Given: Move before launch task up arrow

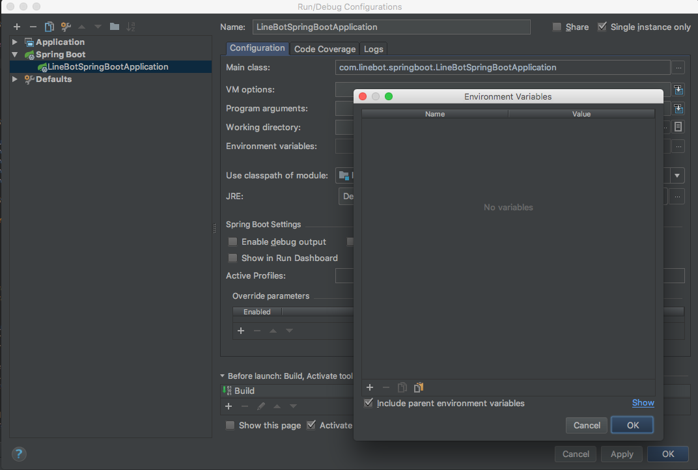Looking at the screenshot, I should point(277,406).
